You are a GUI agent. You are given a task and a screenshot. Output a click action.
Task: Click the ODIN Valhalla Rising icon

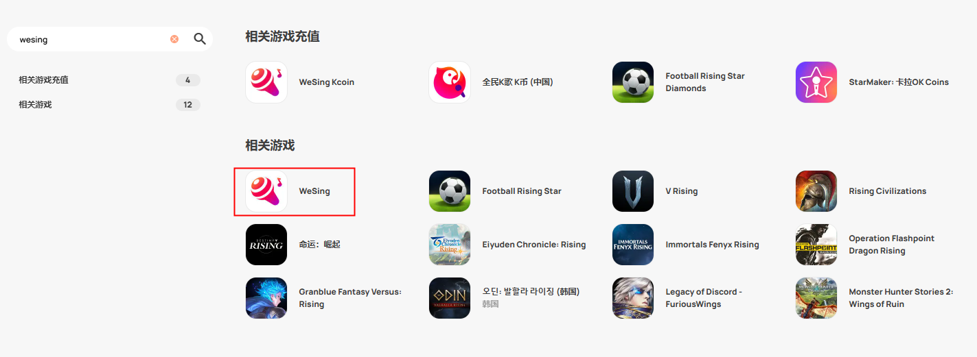click(450, 298)
